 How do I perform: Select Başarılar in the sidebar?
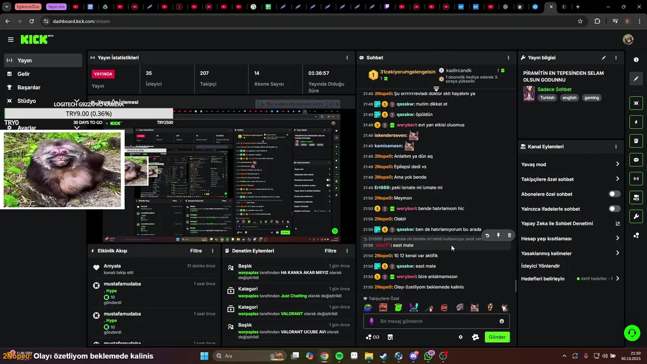[43, 87]
